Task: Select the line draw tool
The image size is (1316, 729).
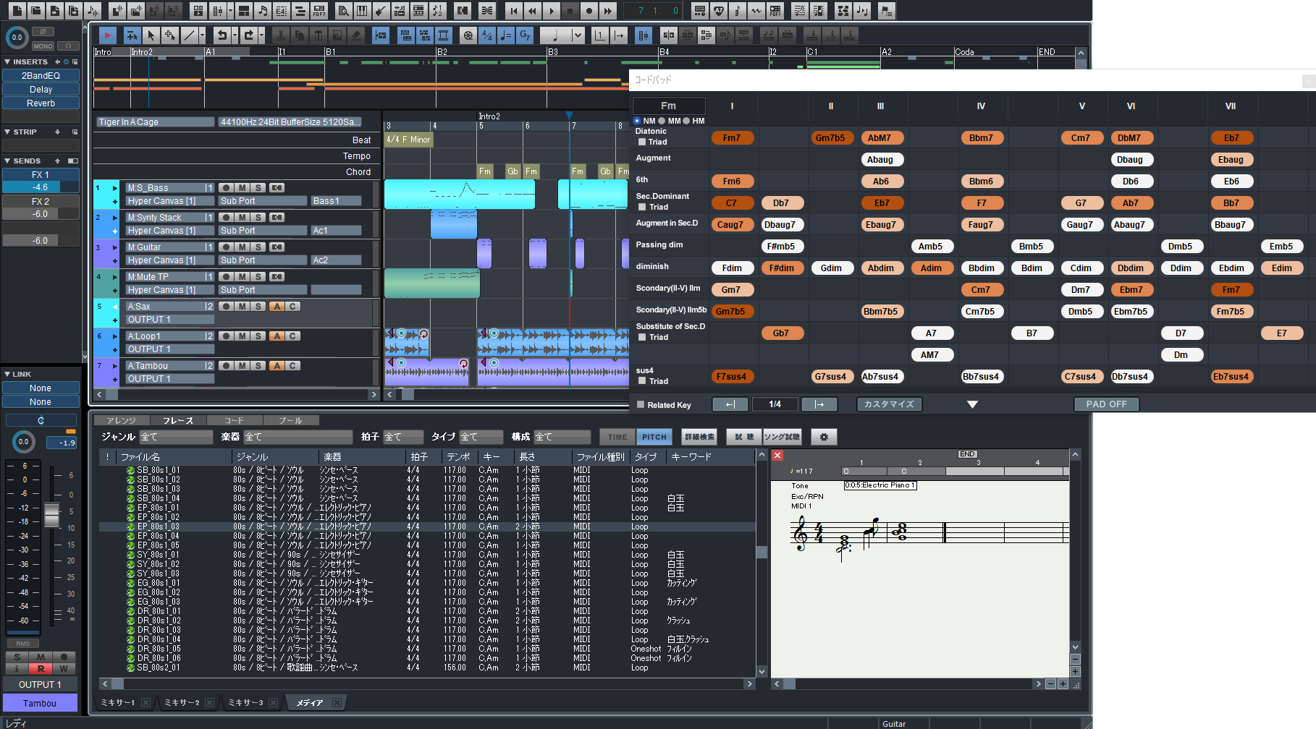Action: [x=188, y=35]
